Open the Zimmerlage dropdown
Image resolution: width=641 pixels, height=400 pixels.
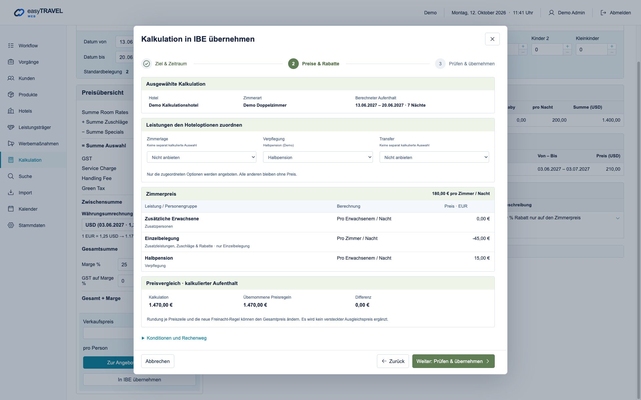point(202,157)
